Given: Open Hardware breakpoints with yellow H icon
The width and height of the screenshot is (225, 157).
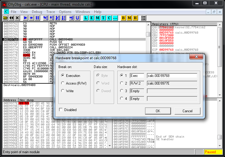Looking at the screenshot, I should click(135, 18).
